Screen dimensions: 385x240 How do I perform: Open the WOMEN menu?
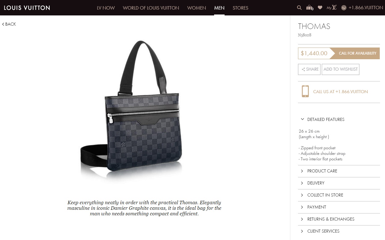[197, 8]
